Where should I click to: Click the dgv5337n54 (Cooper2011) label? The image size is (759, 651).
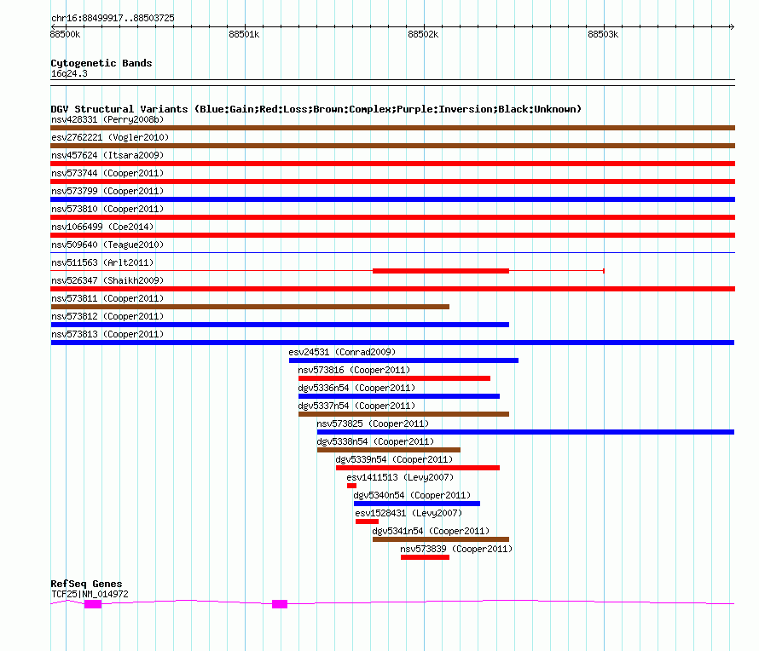click(x=356, y=406)
